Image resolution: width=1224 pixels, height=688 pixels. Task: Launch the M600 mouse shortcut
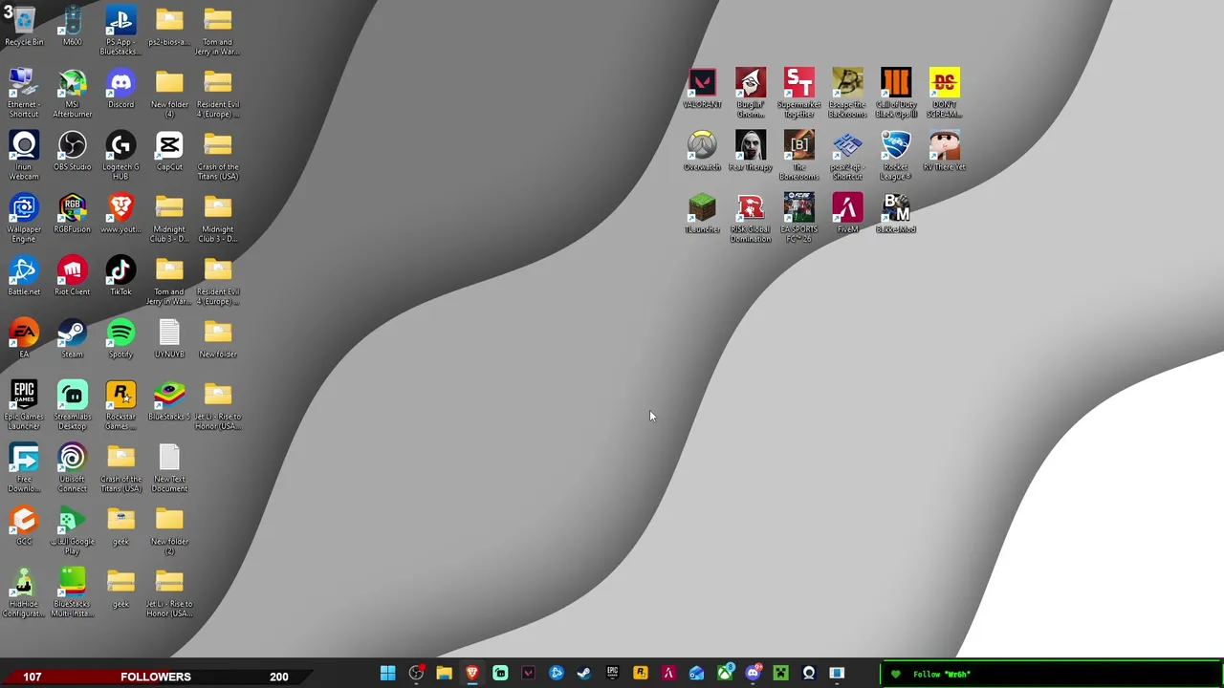point(72,26)
